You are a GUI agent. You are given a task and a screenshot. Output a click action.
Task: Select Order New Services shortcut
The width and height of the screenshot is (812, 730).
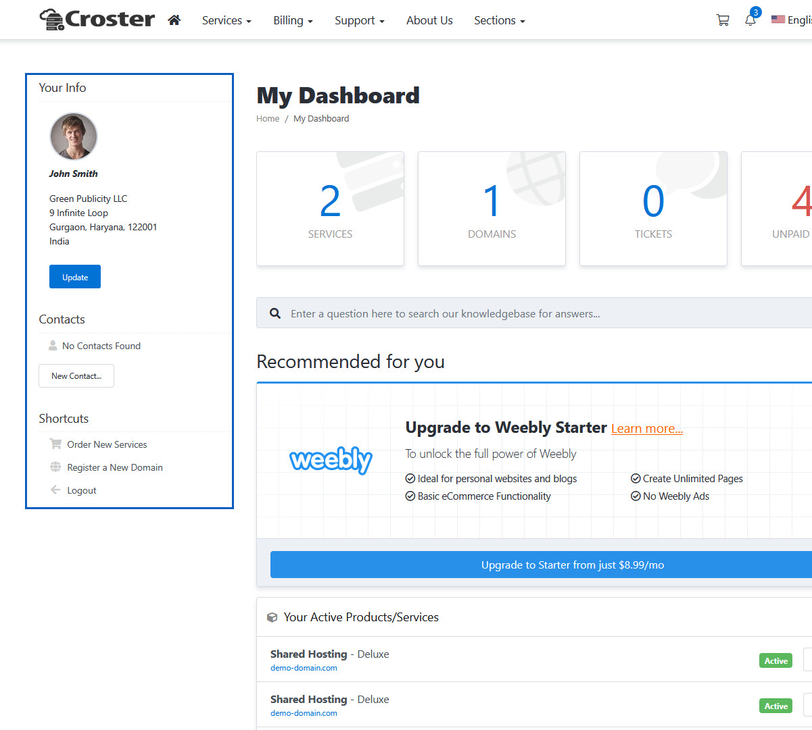tap(107, 444)
